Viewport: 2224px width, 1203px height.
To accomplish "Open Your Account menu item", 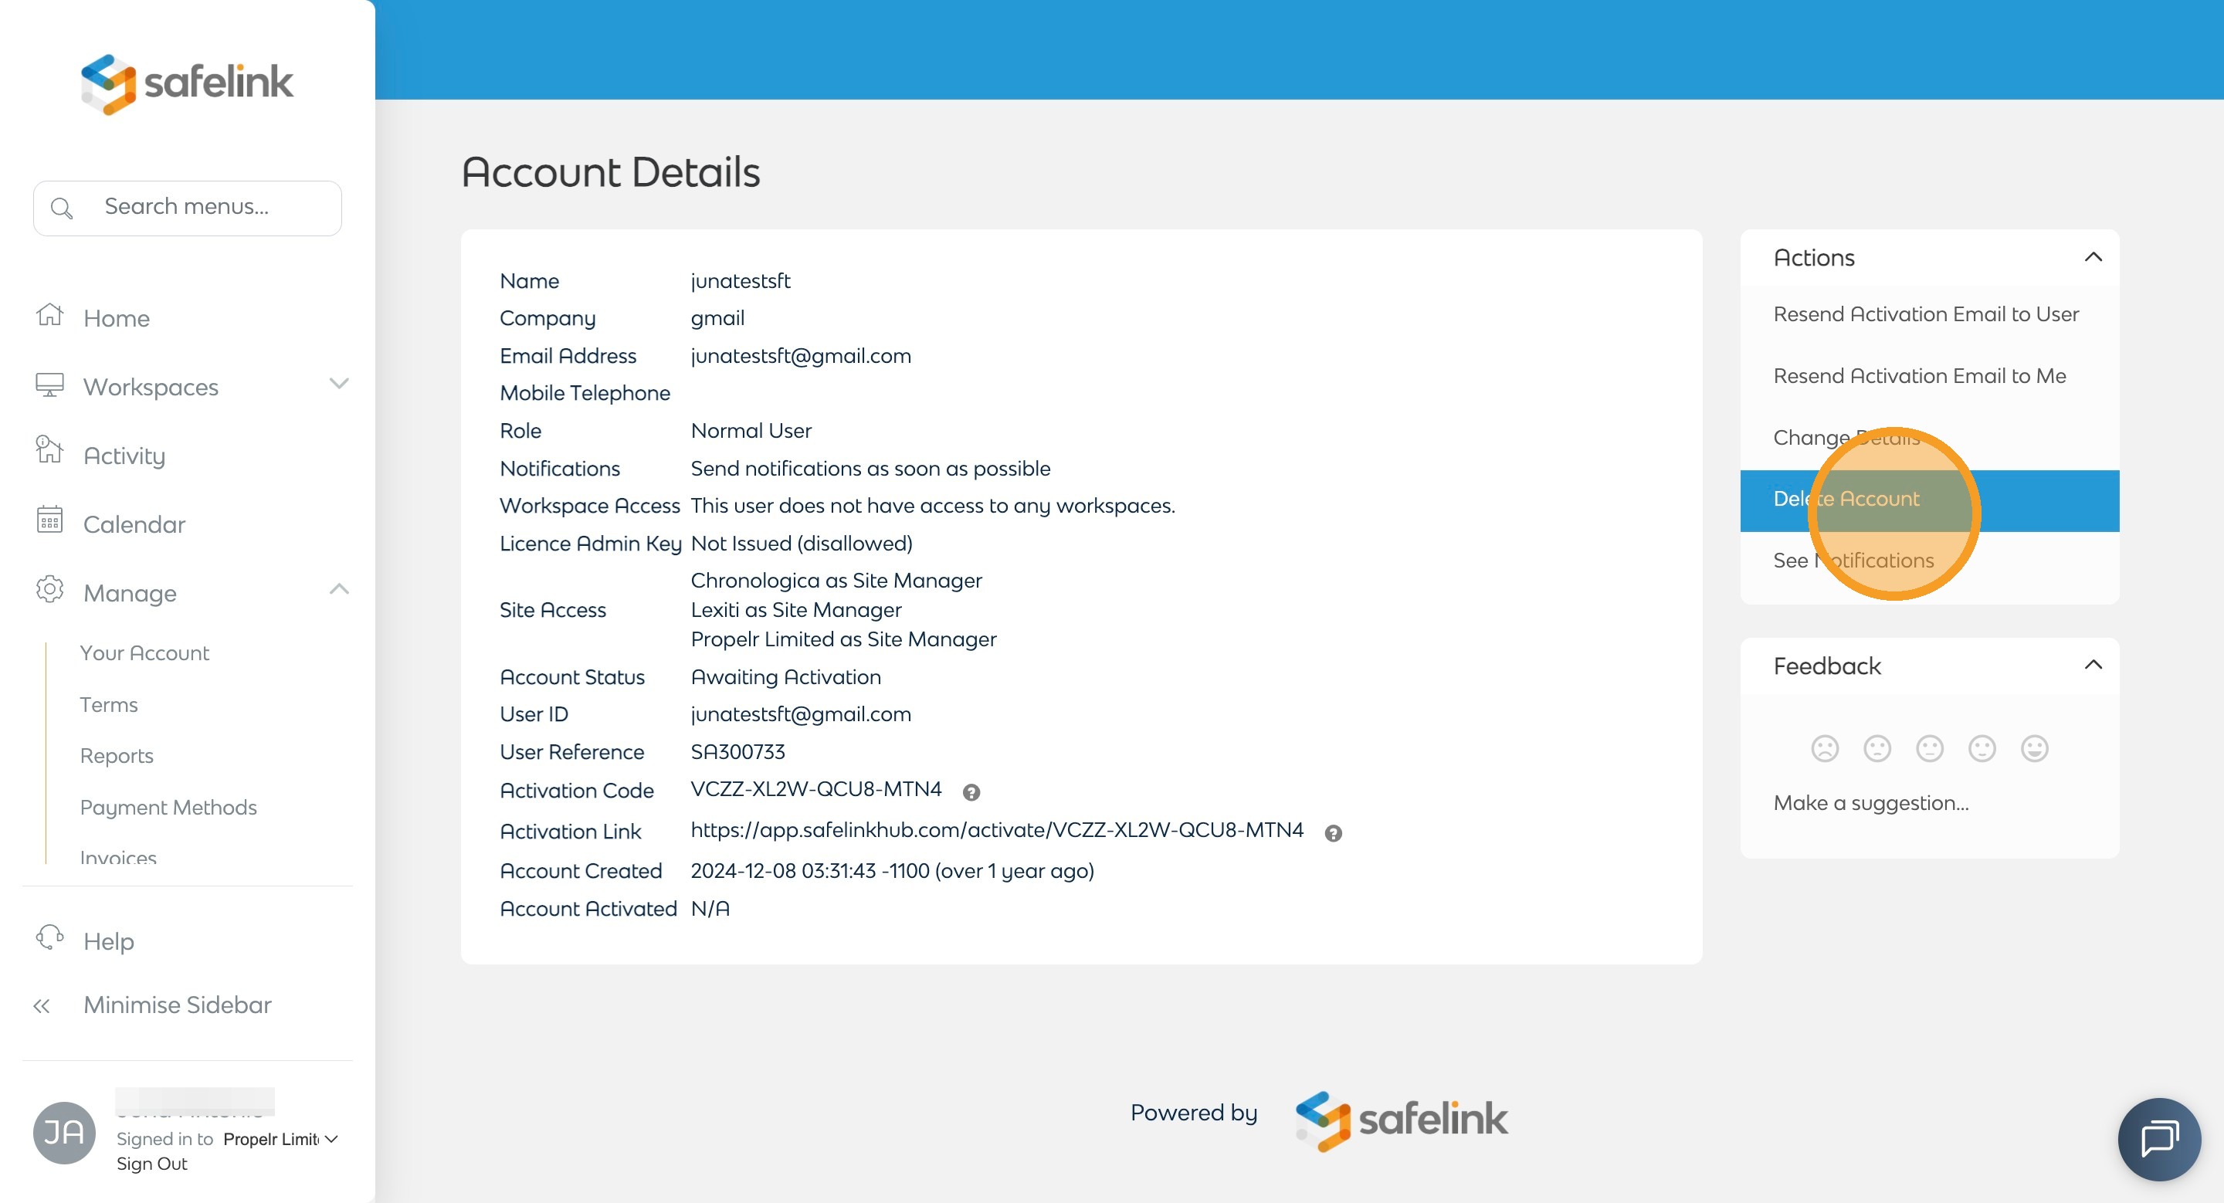I will click(x=144, y=653).
